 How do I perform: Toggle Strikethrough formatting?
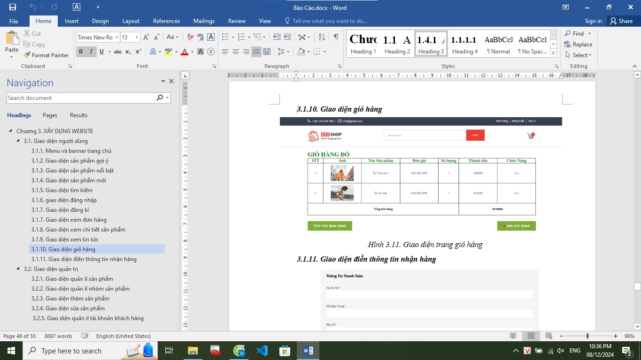point(118,52)
